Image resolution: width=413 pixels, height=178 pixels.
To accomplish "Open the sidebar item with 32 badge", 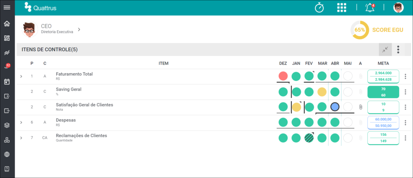I will click(x=7, y=67).
